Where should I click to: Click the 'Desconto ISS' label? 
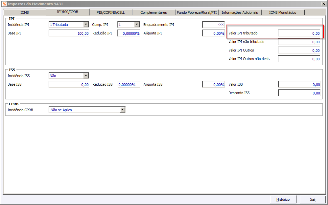[239, 93]
